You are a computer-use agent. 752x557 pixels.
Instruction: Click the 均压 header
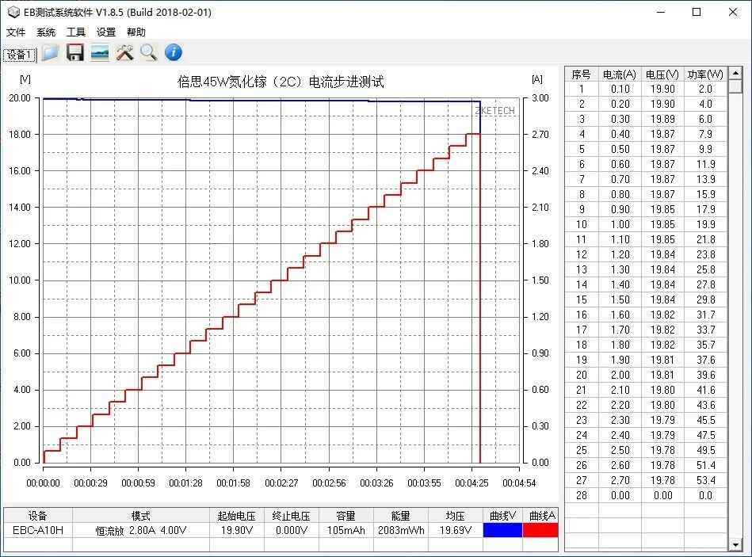(x=455, y=516)
